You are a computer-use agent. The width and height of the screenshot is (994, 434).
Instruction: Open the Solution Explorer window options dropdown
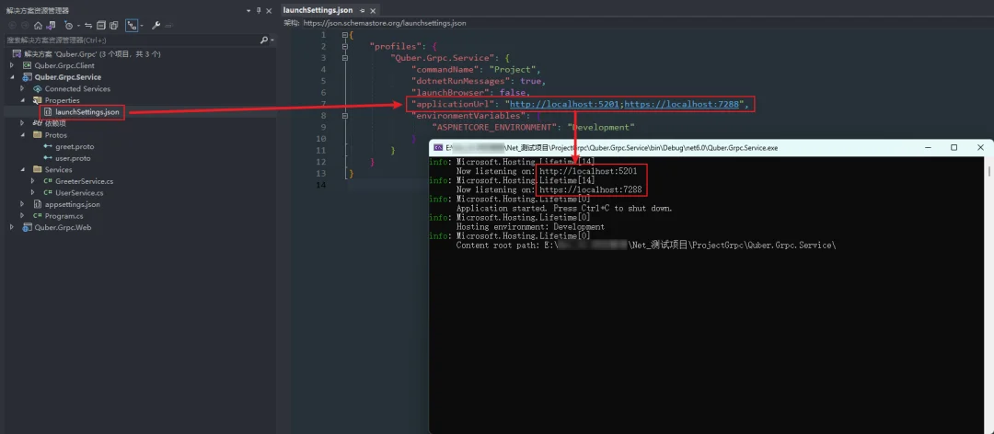click(x=248, y=11)
